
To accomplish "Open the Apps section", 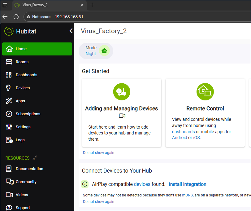I will tap(20, 101).
